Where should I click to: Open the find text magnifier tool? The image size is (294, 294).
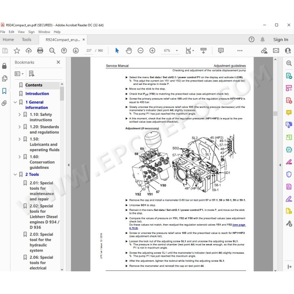[x=52, y=51]
